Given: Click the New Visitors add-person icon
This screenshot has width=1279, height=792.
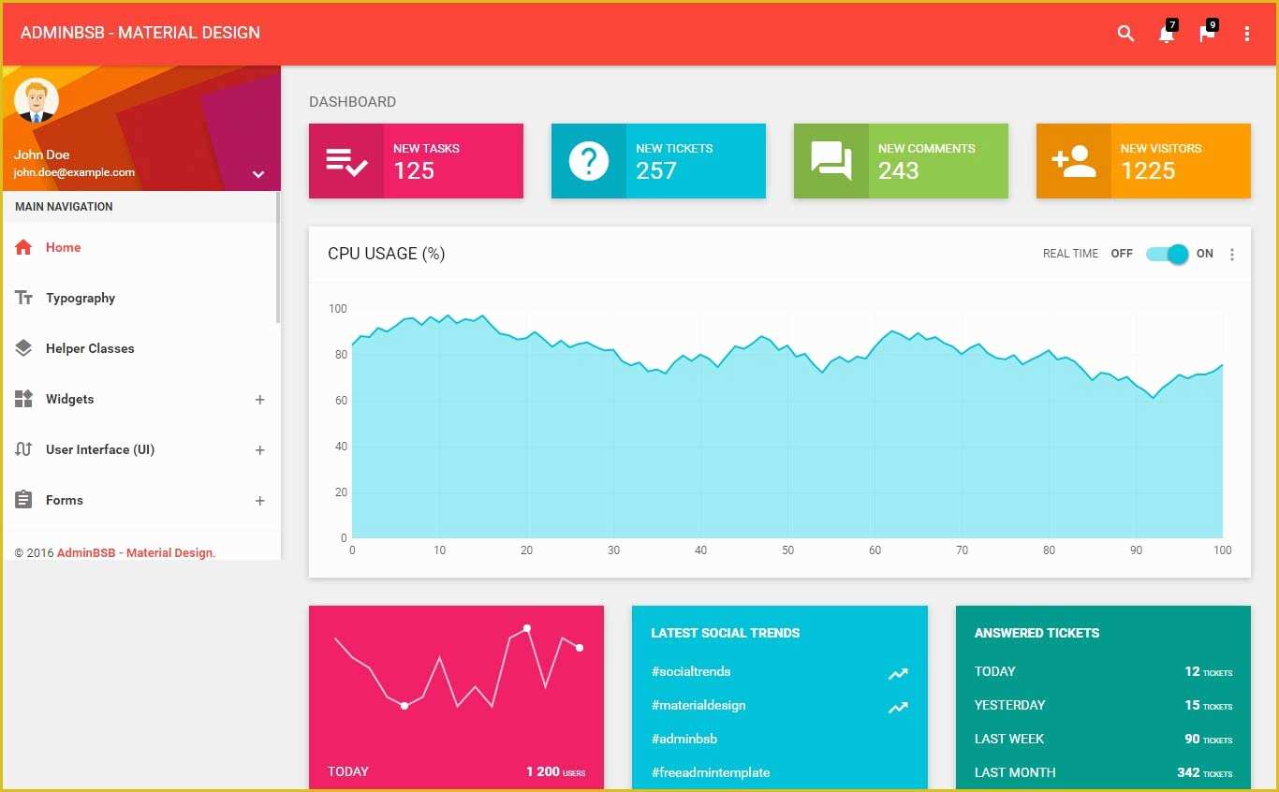Looking at the screenshot, I should click(1074, 161).
